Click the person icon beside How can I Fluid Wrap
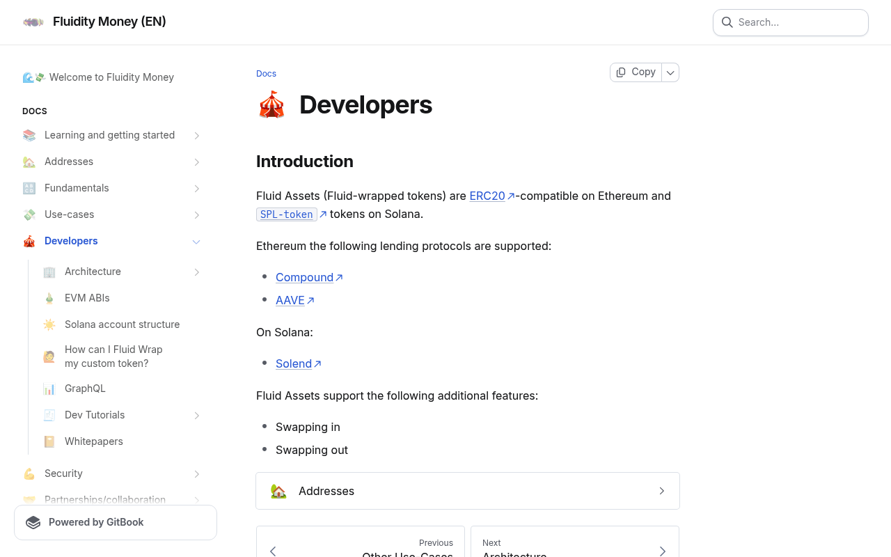Screen dimensions: 891x557 click(x=49, y=356)
